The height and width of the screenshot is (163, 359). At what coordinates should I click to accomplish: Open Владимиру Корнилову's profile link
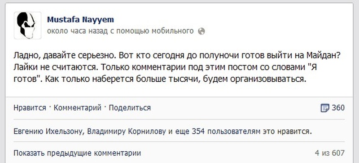[x=127, y=132]
